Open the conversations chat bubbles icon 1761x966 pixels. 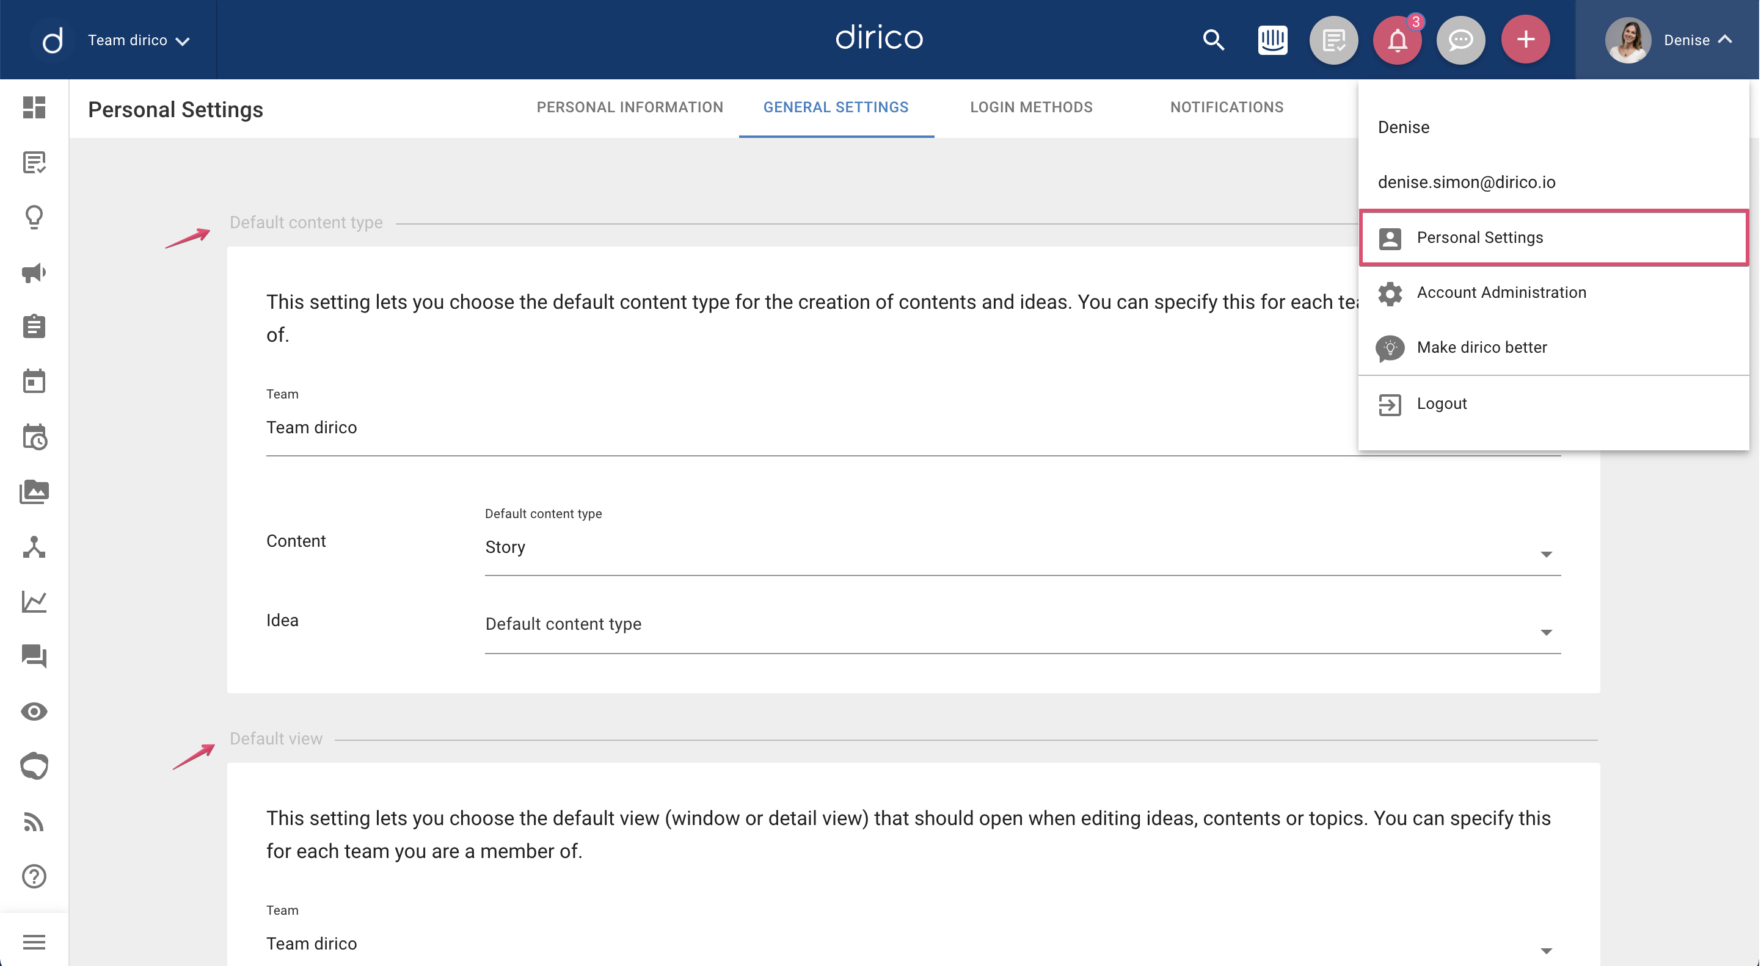pyautogui.click(x=34, y=657)
